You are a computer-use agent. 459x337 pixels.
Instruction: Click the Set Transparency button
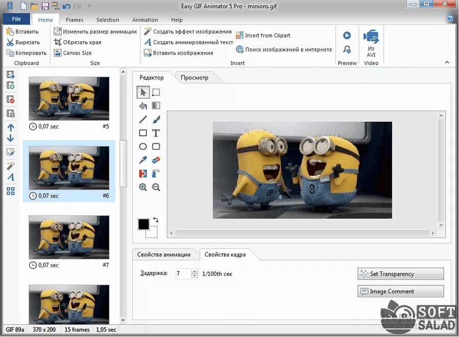[x=400, y=274]
